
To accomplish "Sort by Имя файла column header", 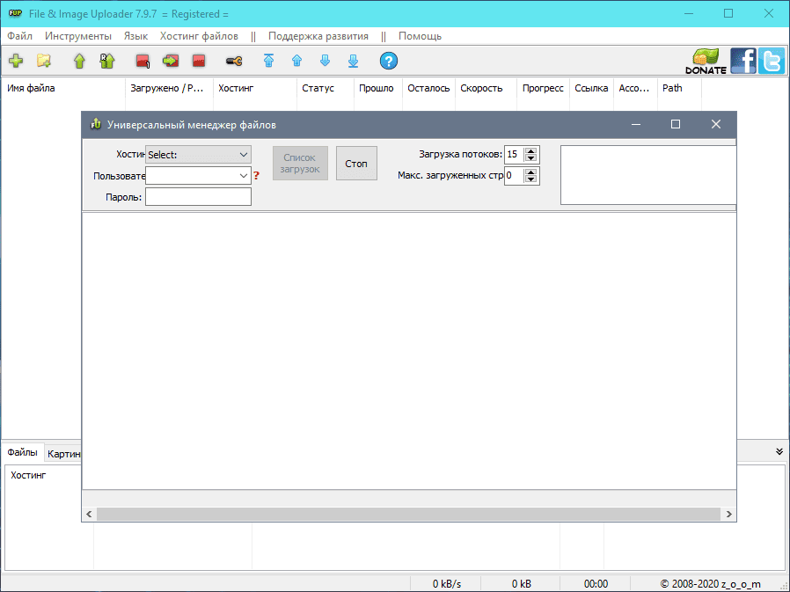I will (x=63, y=88).
